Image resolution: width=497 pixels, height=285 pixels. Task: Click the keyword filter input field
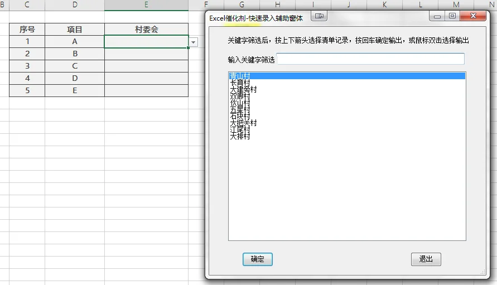coord(370,59)
